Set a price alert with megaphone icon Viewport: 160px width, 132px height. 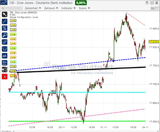point(5,70)
